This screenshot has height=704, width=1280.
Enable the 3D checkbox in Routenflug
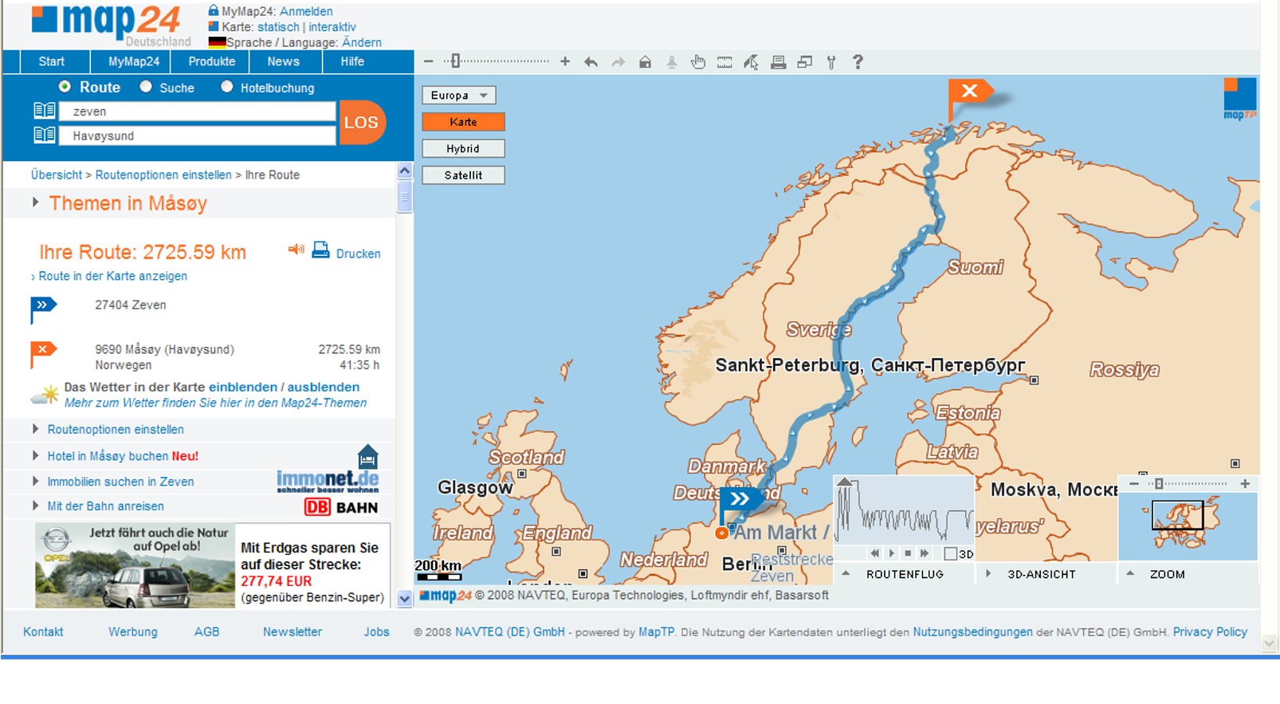[950, 553]
